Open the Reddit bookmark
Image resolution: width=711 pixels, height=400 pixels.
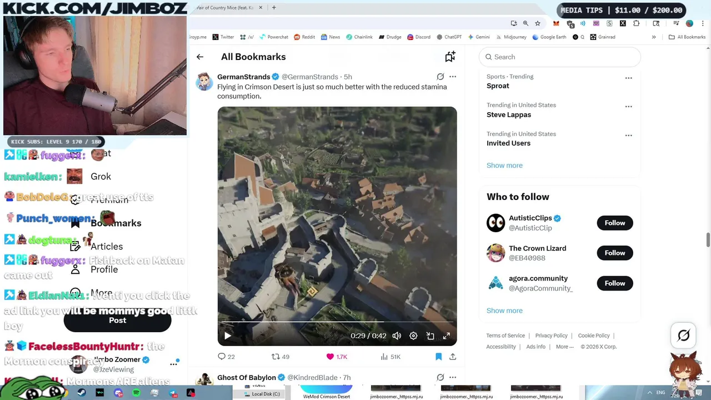point(304,37)
